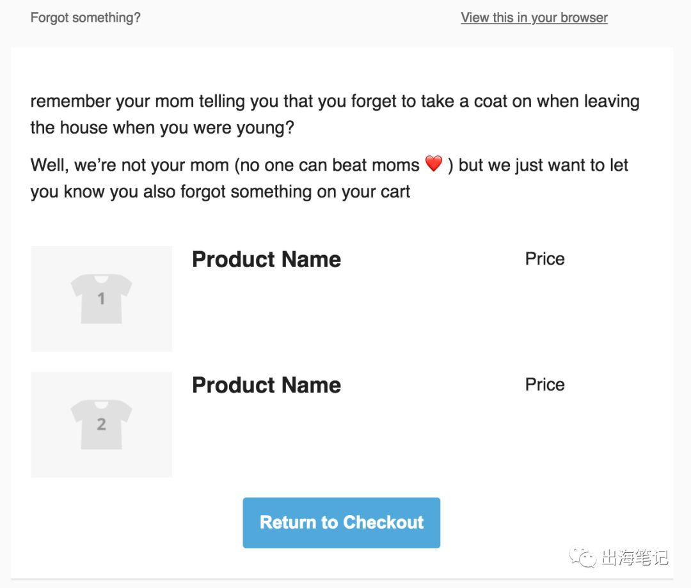Click the red heart emoji
Screen dimensions: 691x588
(x=434, y=164)
